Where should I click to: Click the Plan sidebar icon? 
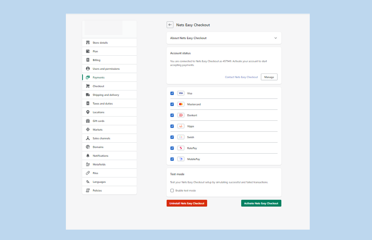click(88, 51)
